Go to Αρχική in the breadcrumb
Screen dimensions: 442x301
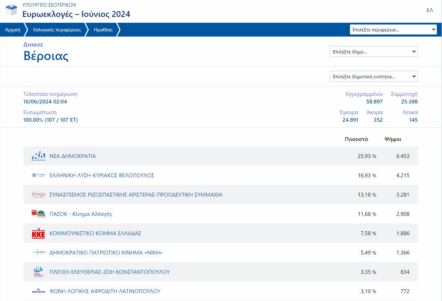coord(12,30)
